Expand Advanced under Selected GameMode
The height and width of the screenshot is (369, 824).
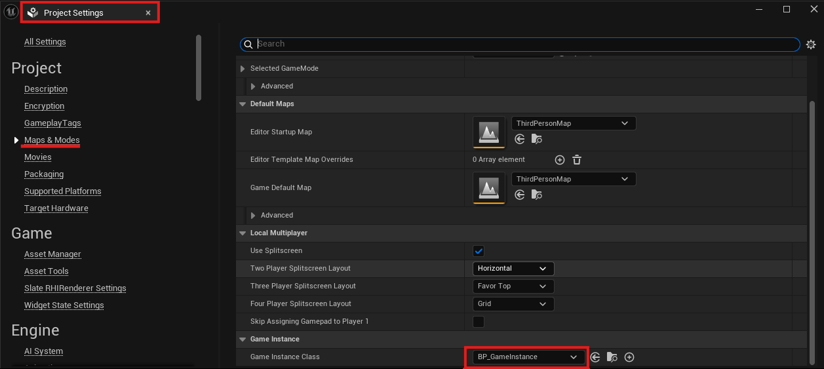click(x=253, y=87)
